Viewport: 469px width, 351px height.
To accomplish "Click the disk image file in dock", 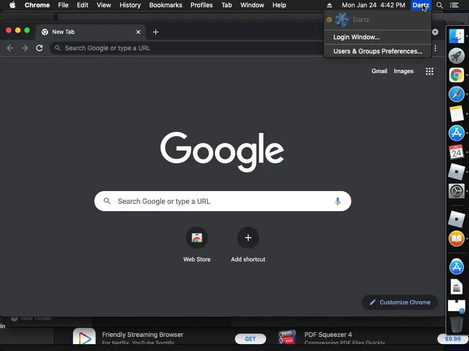I will [x=457, y=287].
